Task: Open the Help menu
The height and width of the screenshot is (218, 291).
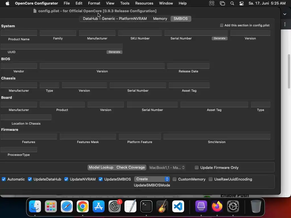Action: click(182, 3)
